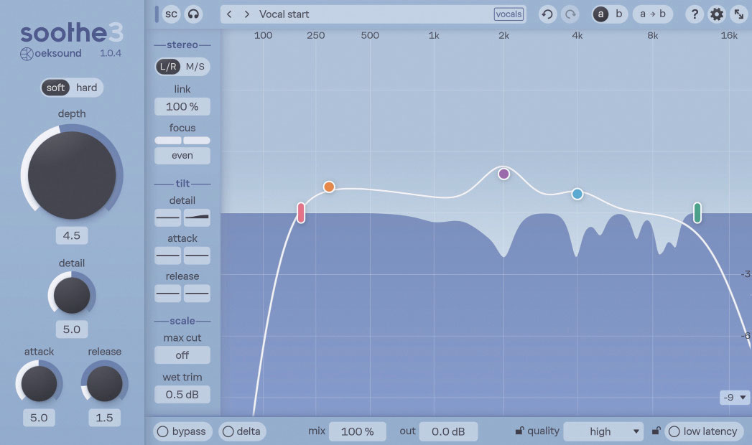Select L/R stereo mode
Viewport: 752px width, 445px height.
click(x=168, y=67)
